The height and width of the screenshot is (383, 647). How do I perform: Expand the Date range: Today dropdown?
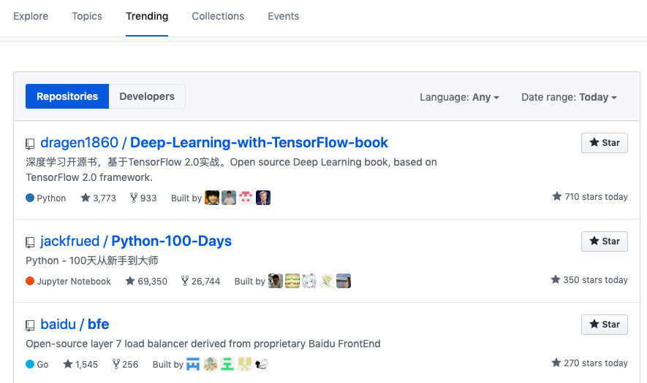coord(569,97)
